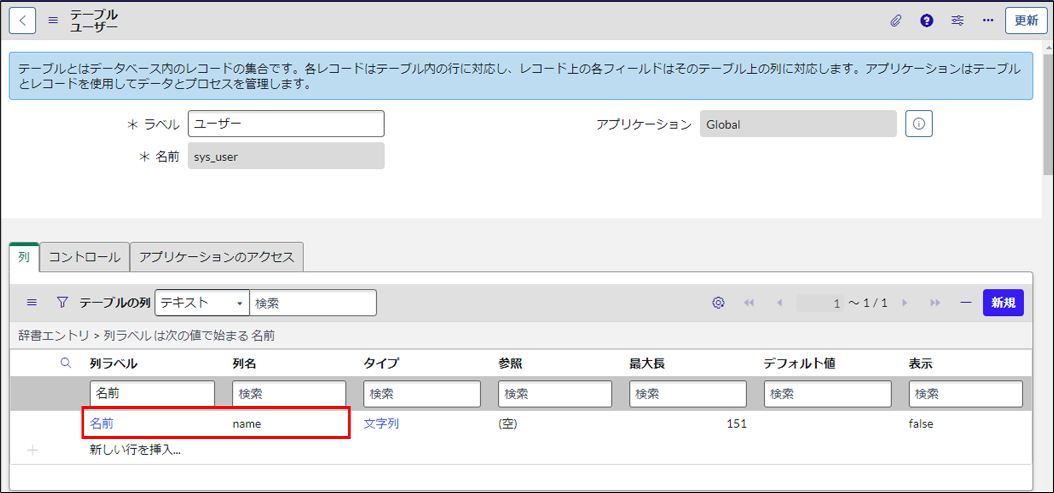The height and width of the screenshot is (493, 1054).
Task: Open the attachments paperclip icon
Action: point(896,20)
